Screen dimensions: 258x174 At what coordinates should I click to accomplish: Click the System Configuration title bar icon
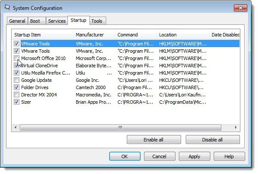7,7
